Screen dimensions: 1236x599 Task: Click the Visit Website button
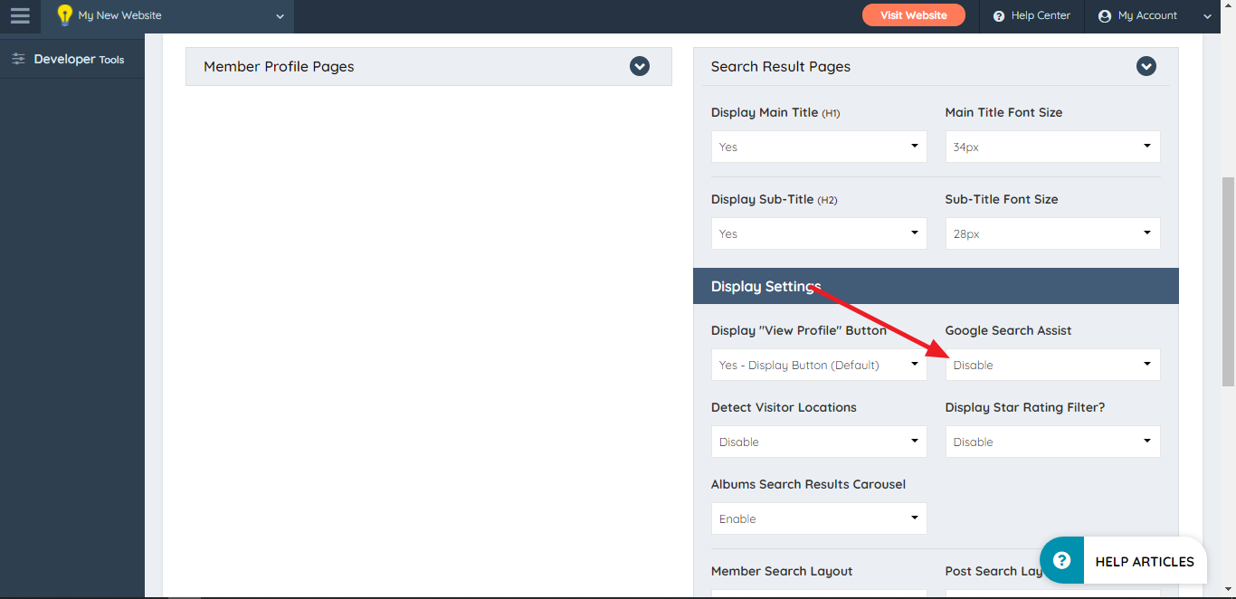point(913,15)
